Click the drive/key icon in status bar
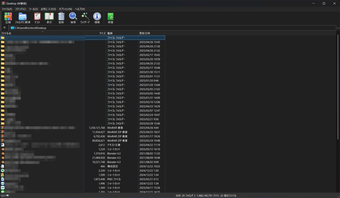The width and height of the screenshot is (340, 198). (x=5, y=195)
